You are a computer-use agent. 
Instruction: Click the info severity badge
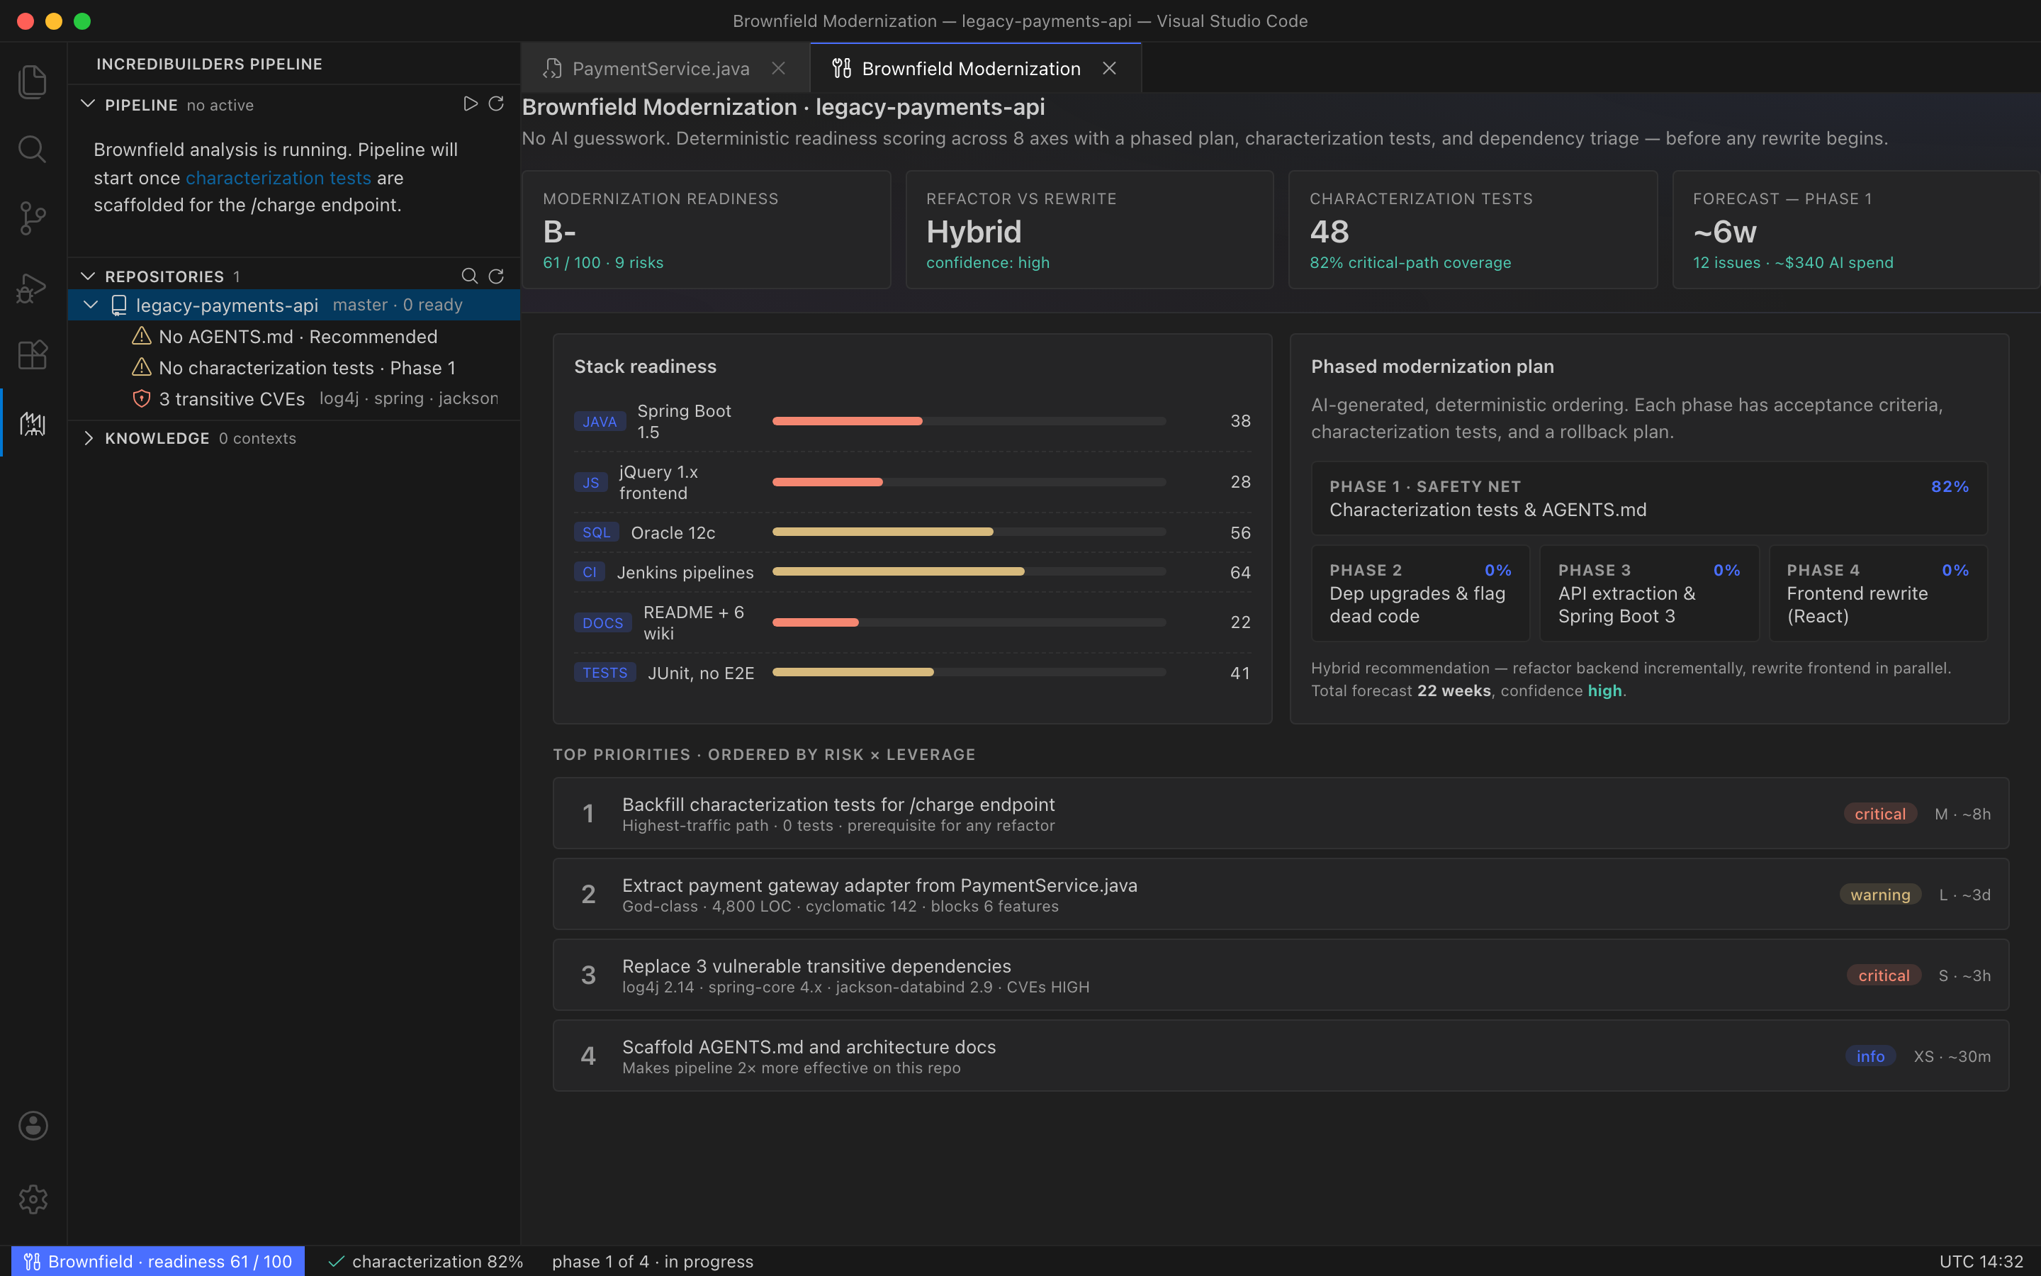1869,1056
